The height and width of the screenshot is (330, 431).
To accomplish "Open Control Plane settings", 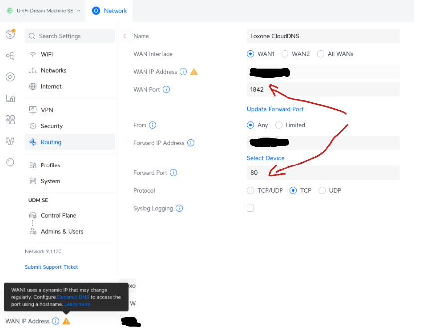I will tap(70, 216).
